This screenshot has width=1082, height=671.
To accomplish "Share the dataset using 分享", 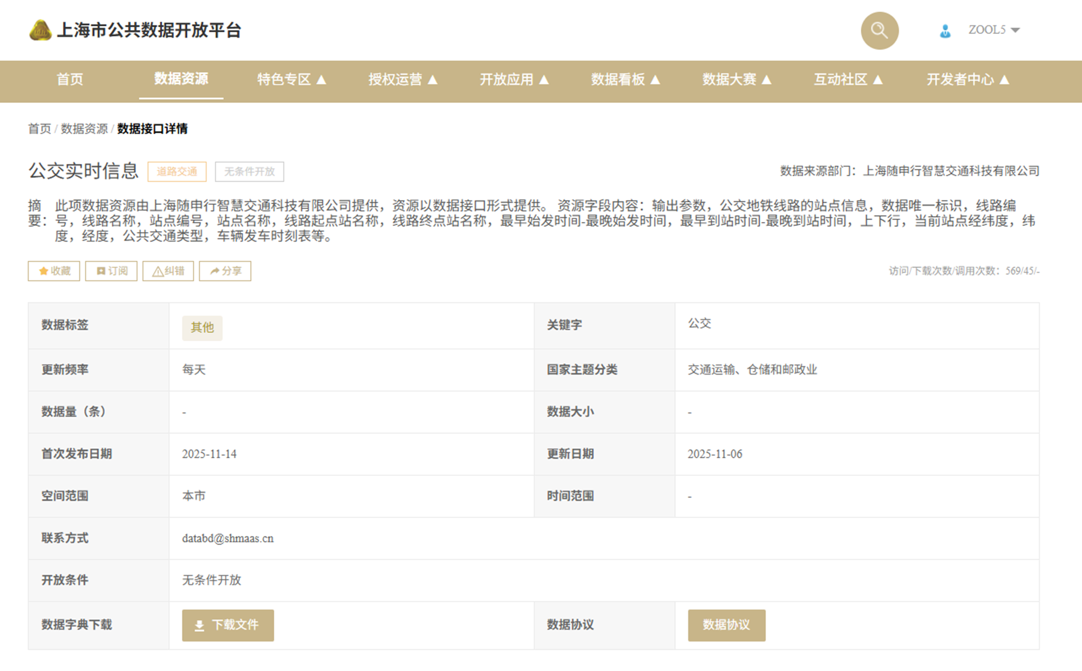I will coord(225,271).
